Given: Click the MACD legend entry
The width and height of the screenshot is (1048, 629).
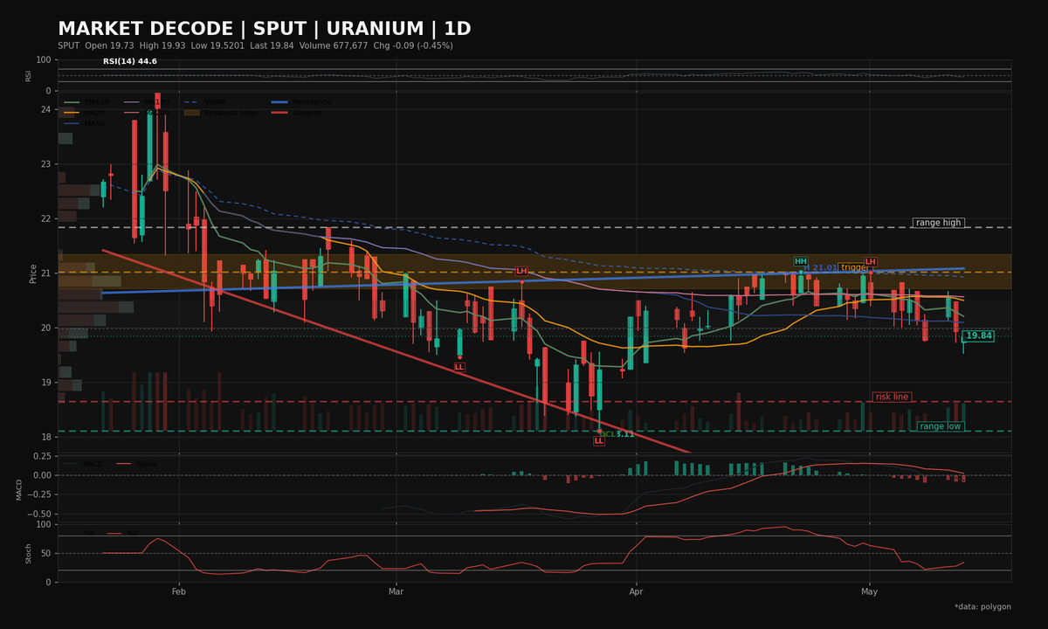Looking at the screenshot, I should coord(83,464).
